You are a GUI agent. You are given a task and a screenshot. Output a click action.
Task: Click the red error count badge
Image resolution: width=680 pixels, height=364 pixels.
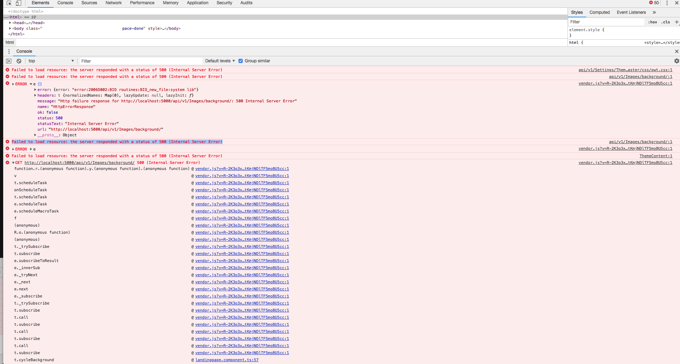(653, 3)
